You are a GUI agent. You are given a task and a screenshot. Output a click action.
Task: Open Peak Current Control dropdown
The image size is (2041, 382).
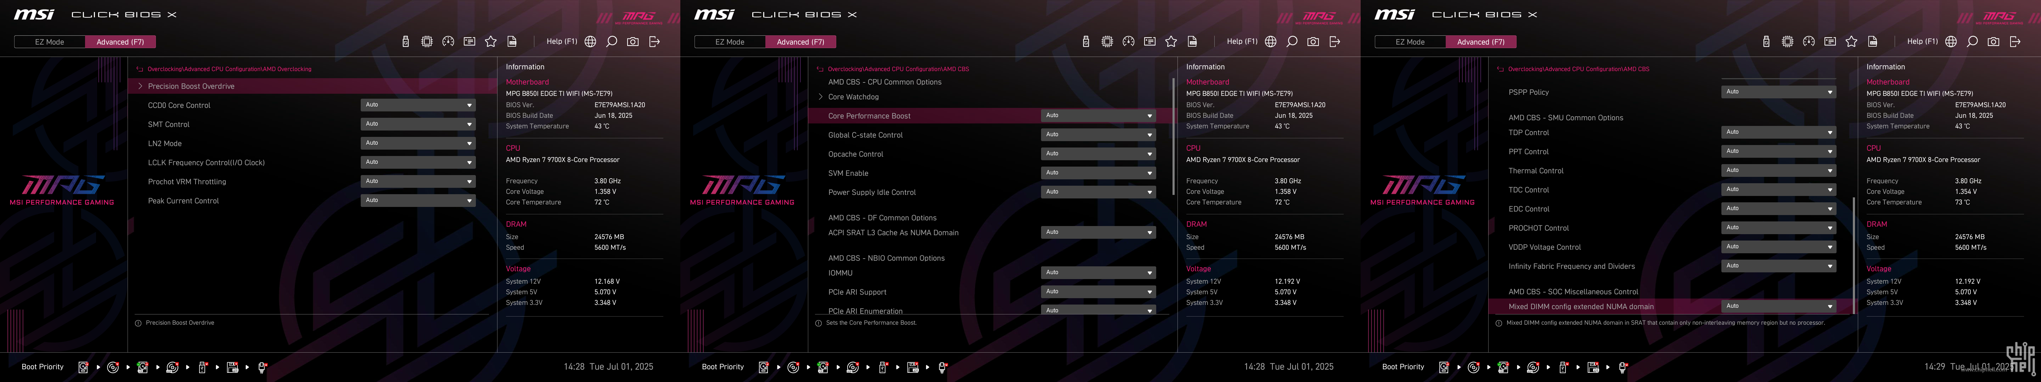click(x=418, y=200)
